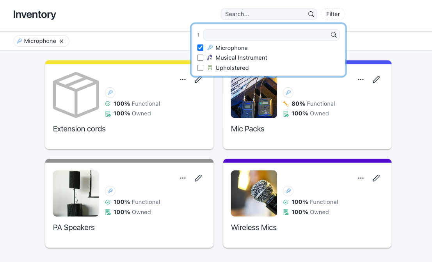
Task: Click the owned building icon on Mic Packs
Action: [x=286, y=114]
